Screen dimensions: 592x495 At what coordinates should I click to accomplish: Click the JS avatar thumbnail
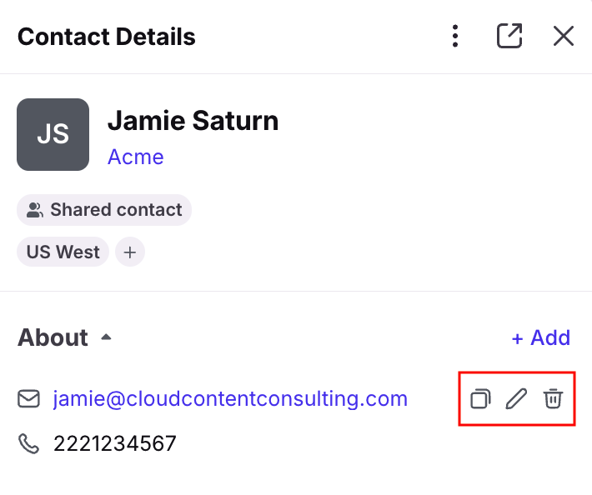tap(53, 134)
